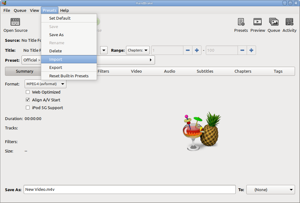Click plus to increase the start chapter
The height and width of the screenshot is (203, 300).
197,51
